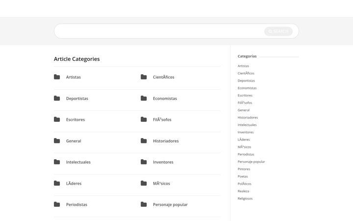Click the folder icon next to MÃºsicos
353x221 pixels.
pyautogui.click(x=144, y=183)
